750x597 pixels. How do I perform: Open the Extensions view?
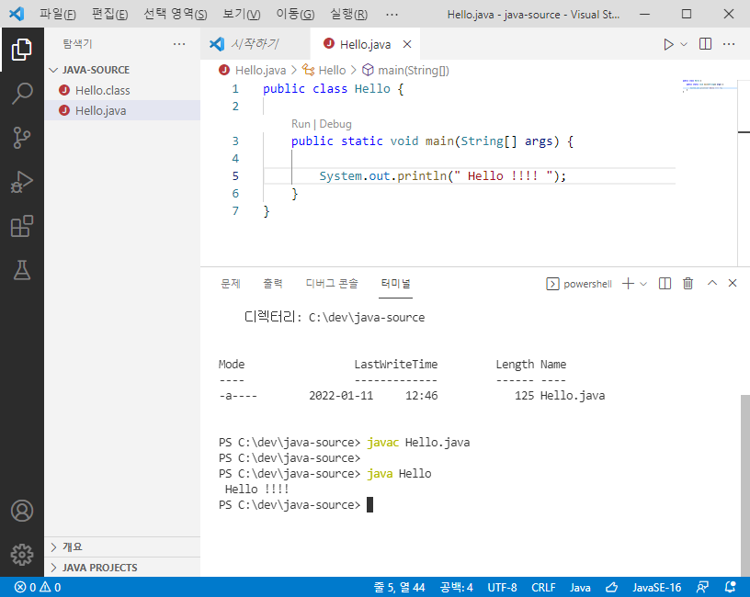coord(22,226)
